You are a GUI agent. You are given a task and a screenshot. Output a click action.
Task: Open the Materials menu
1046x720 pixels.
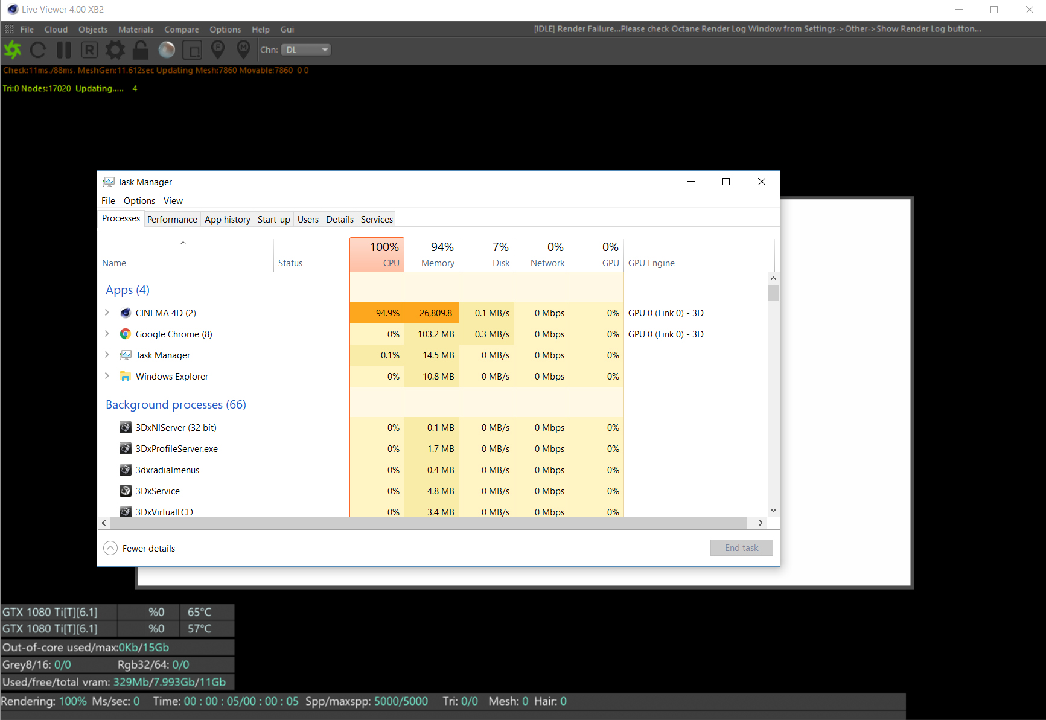point(136,29)
